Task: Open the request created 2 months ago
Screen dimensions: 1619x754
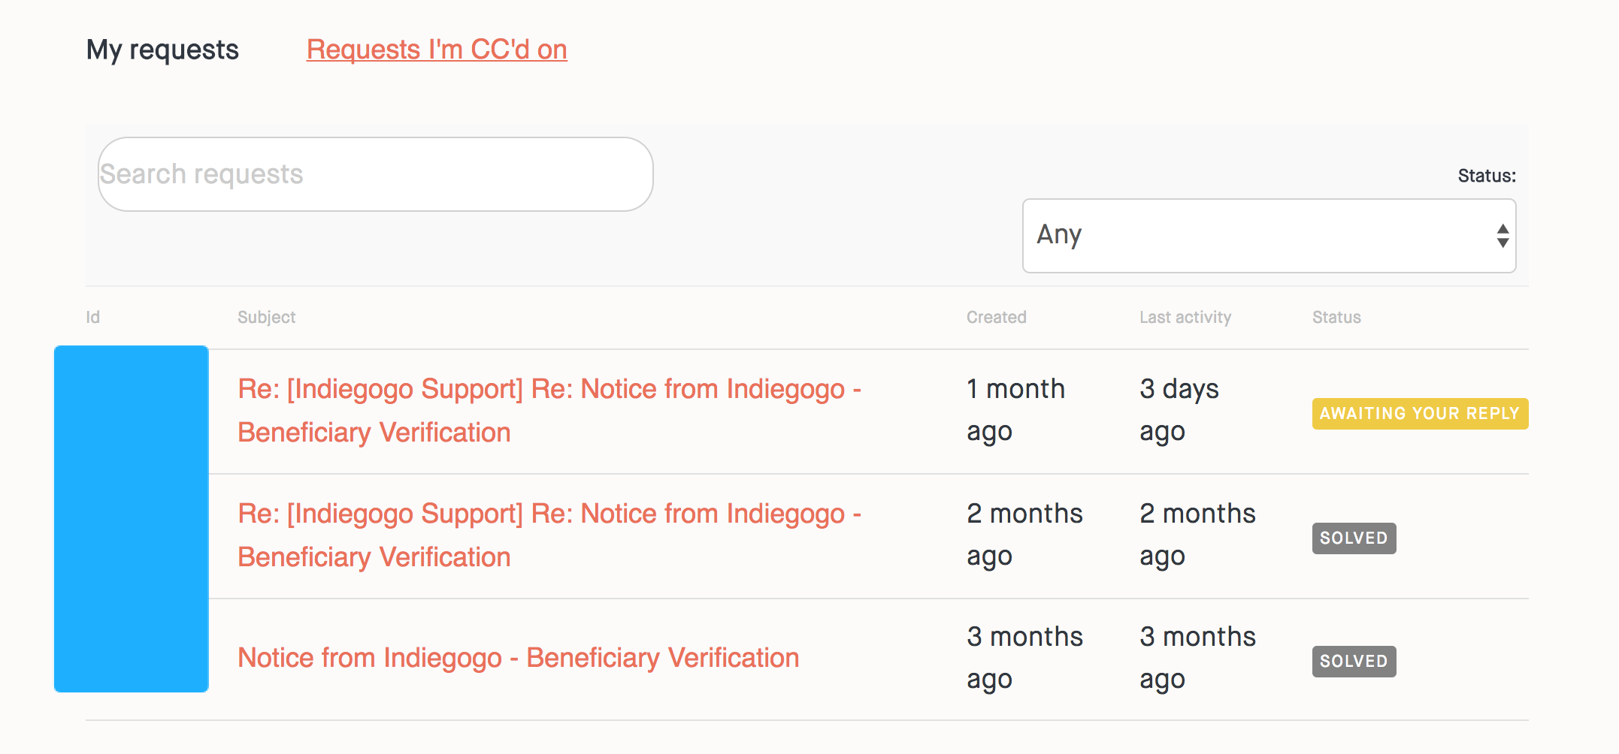Action: point(549,535)
